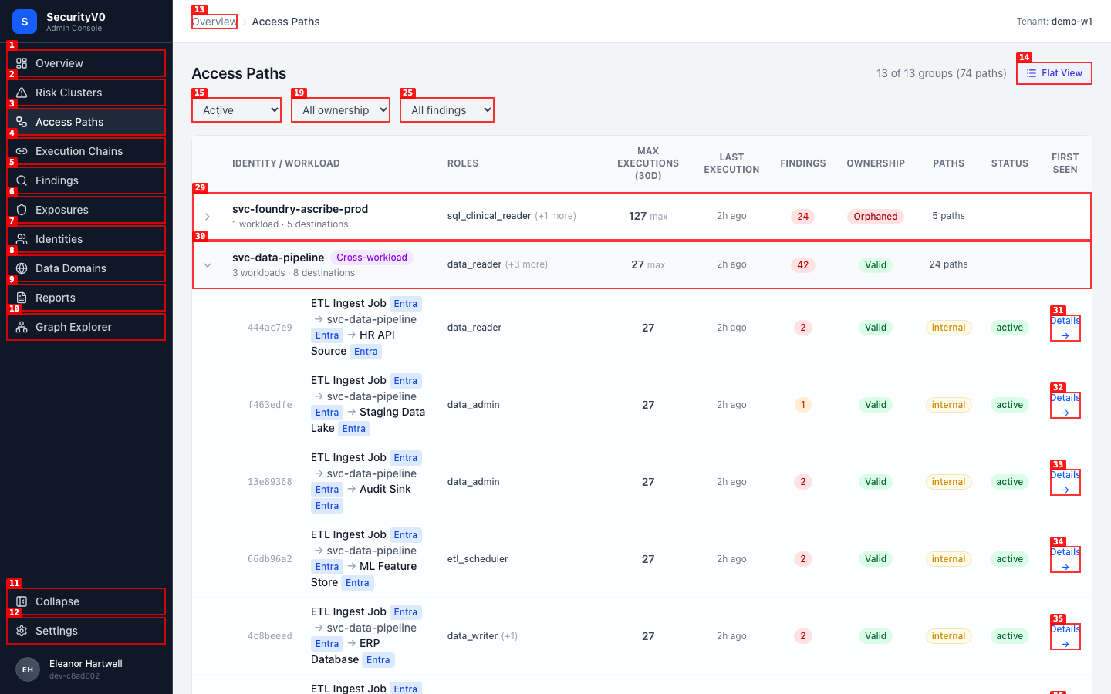Open Settings from sidebar bottom

[x=86, y=631]
